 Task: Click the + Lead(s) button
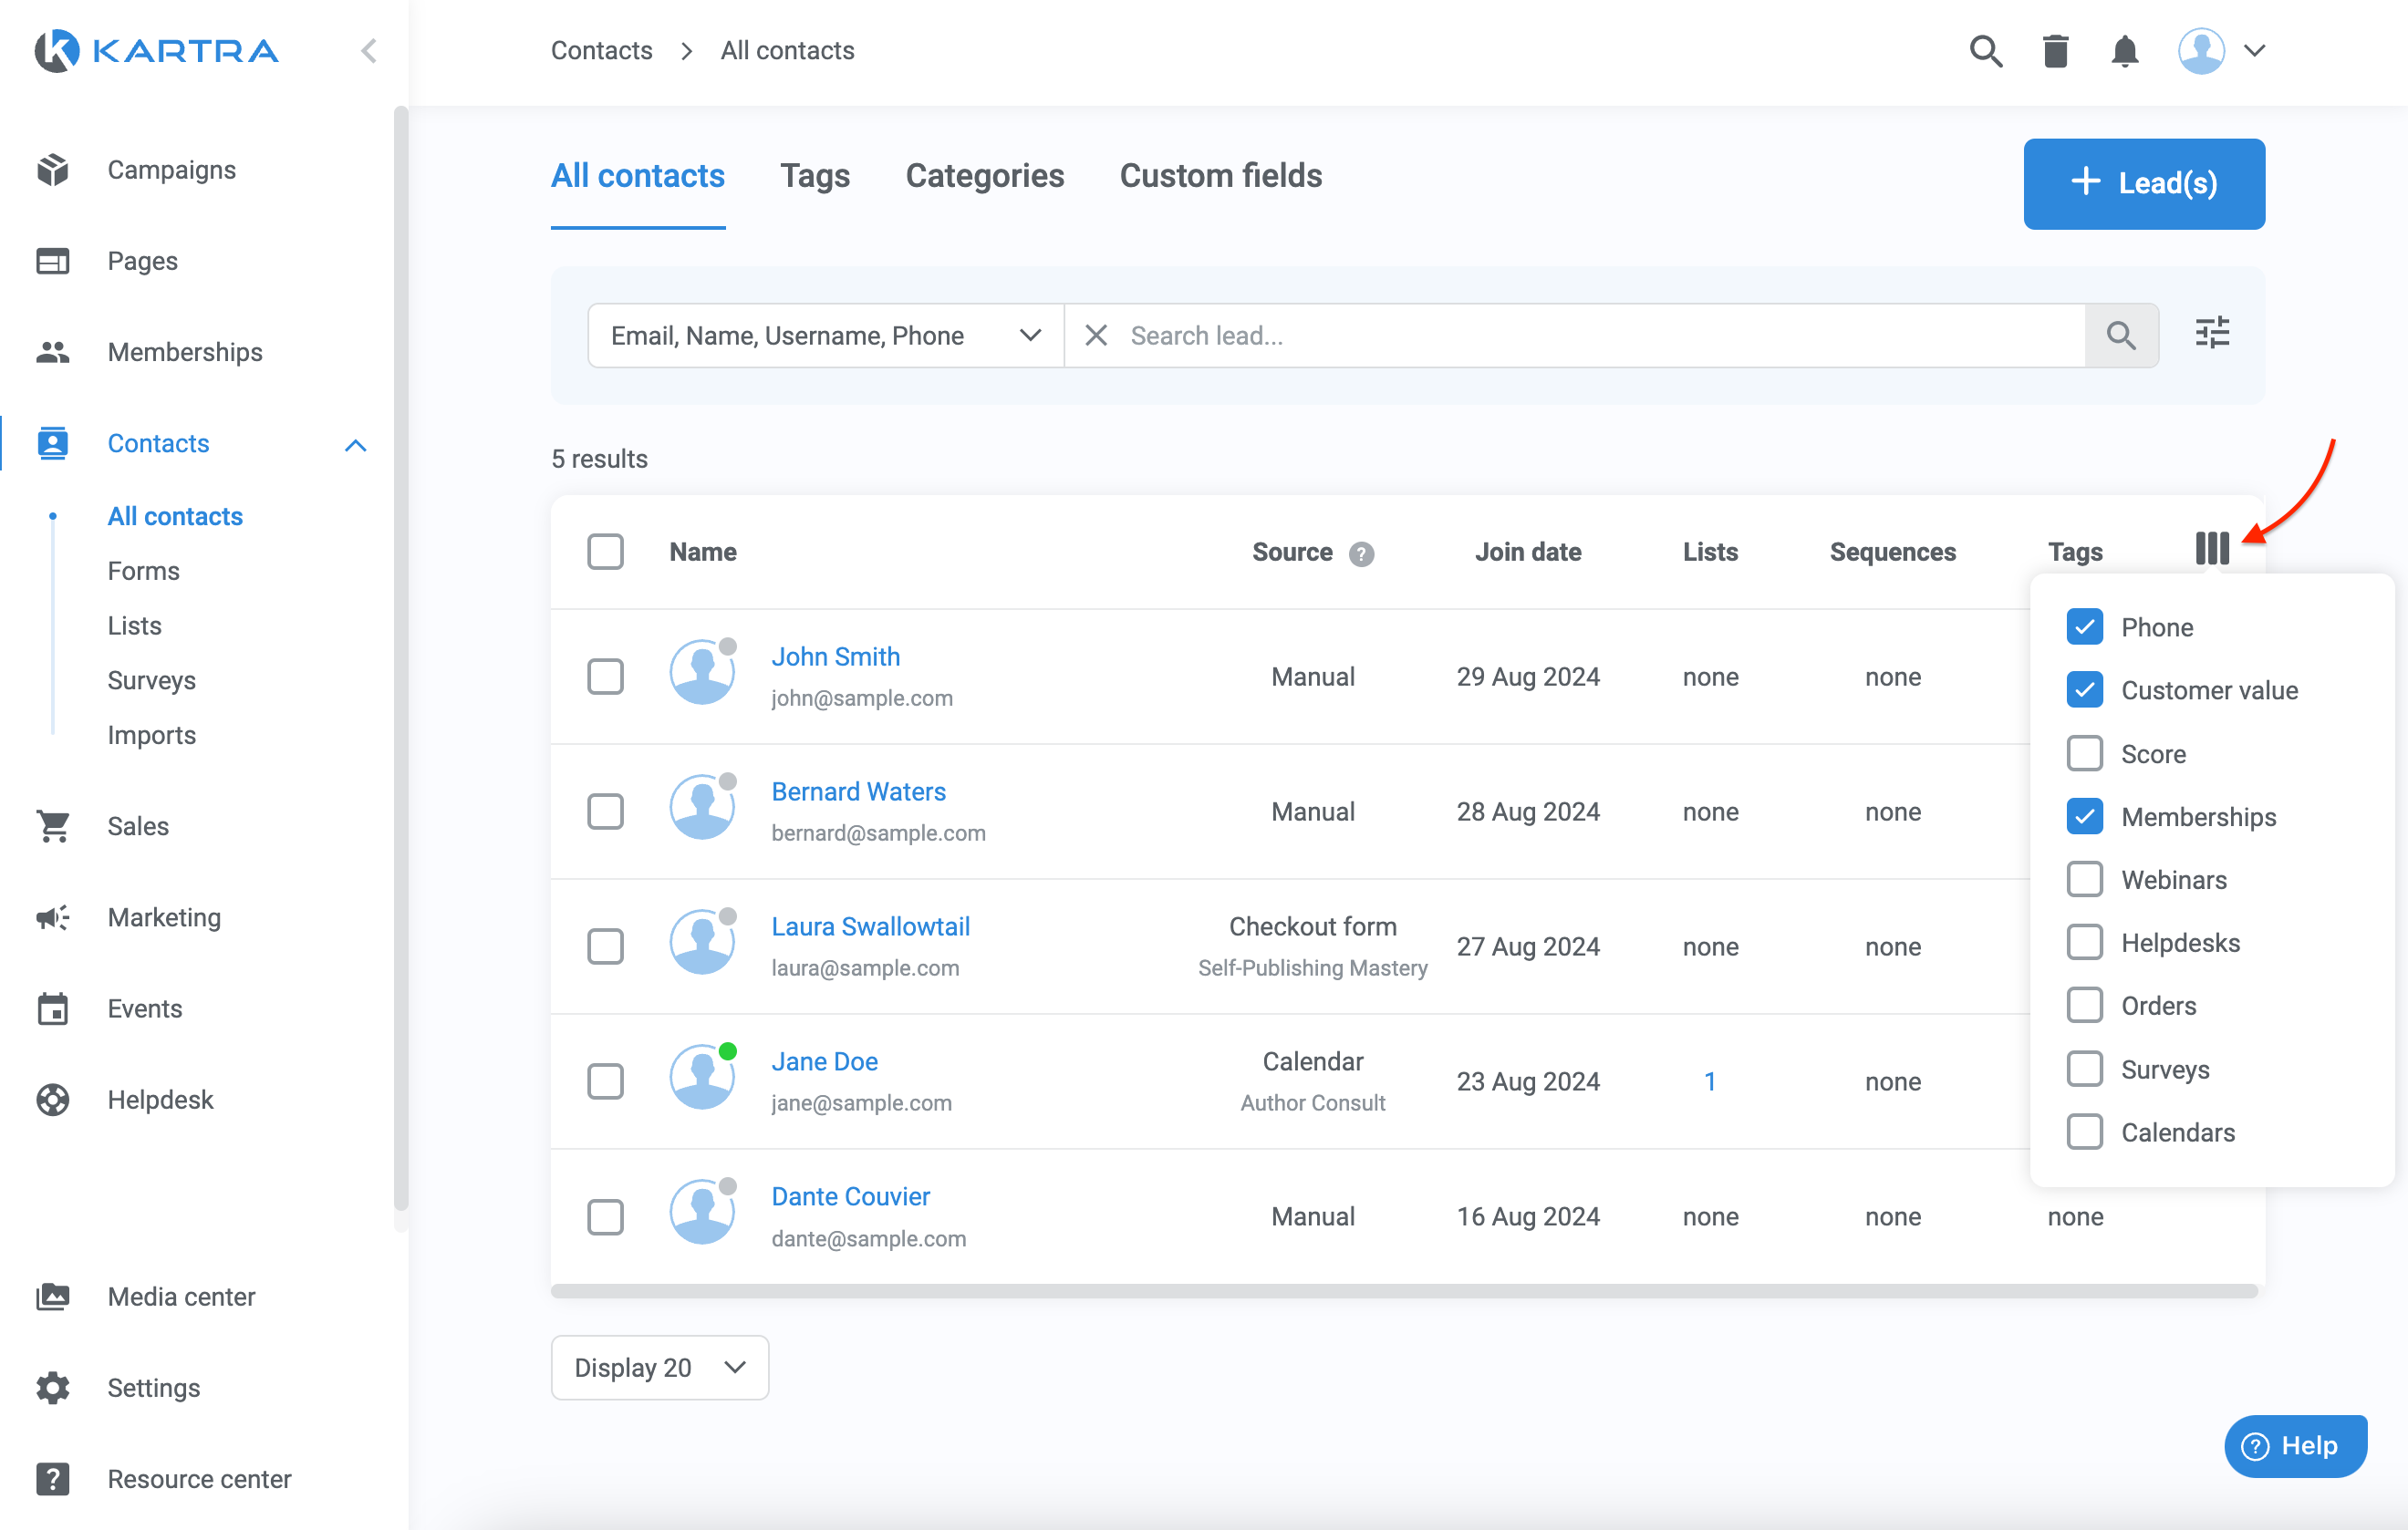[x=2143, y=184]
